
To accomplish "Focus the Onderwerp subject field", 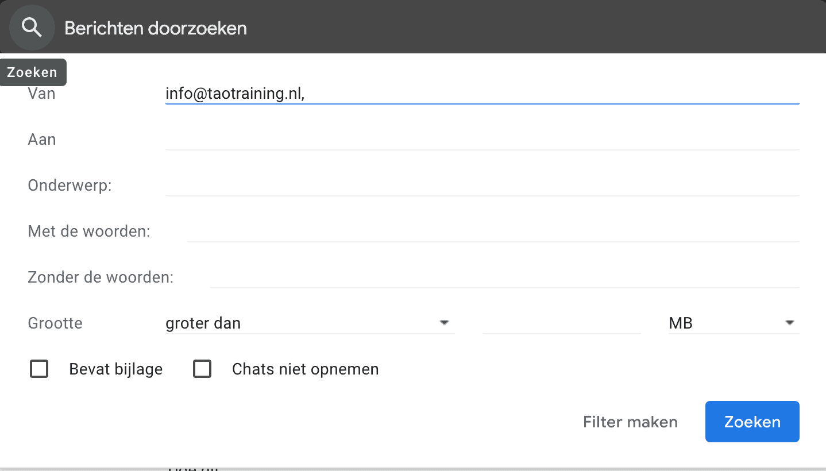I will (x=481, y=186).
